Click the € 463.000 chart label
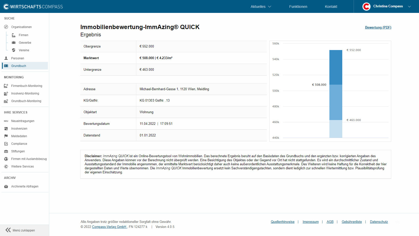This screenshot has width=419, height=236. point(354,120)
